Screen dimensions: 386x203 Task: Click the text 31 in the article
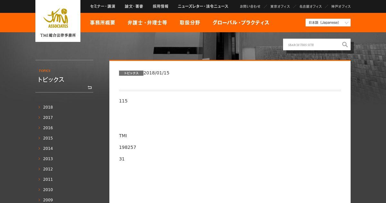pos(122,159)
